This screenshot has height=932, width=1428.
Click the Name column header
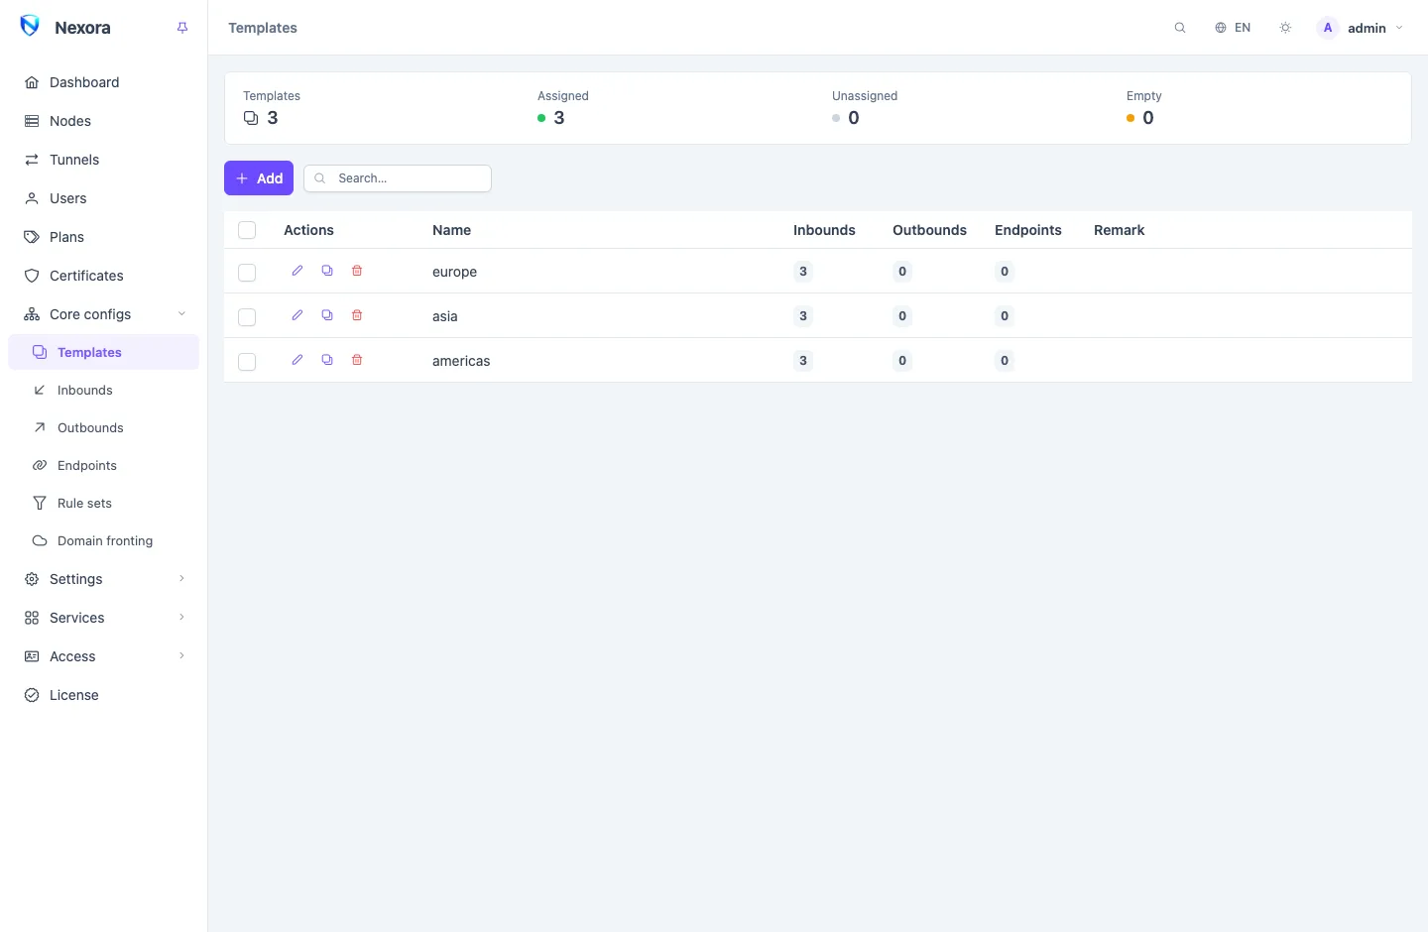[x=451, y=230]
